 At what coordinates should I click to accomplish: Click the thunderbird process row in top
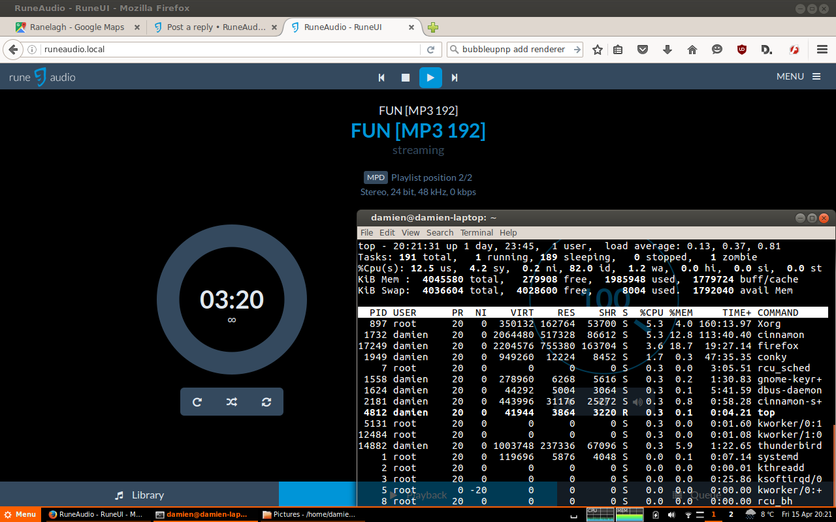click(x=593, y=446)
